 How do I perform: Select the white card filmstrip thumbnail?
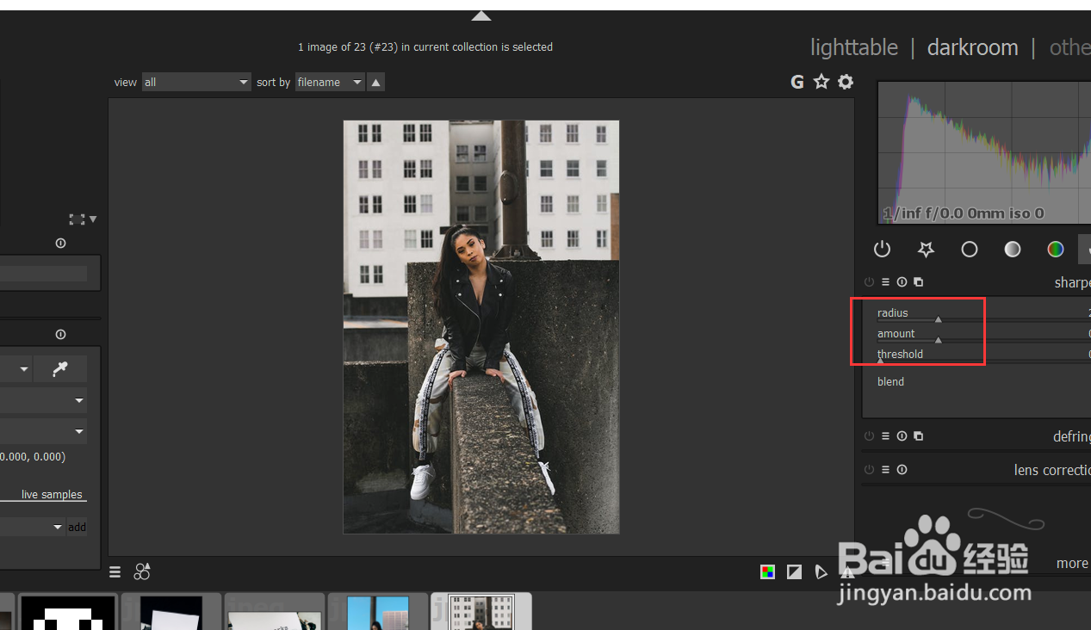point(171,612)
